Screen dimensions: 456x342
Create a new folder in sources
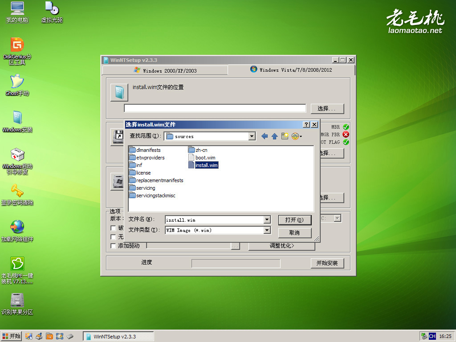(x=285, y=136)
